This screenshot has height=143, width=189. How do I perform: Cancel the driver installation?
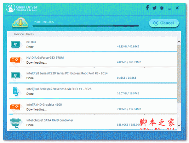pyautogui.click(x=164, y=23)
